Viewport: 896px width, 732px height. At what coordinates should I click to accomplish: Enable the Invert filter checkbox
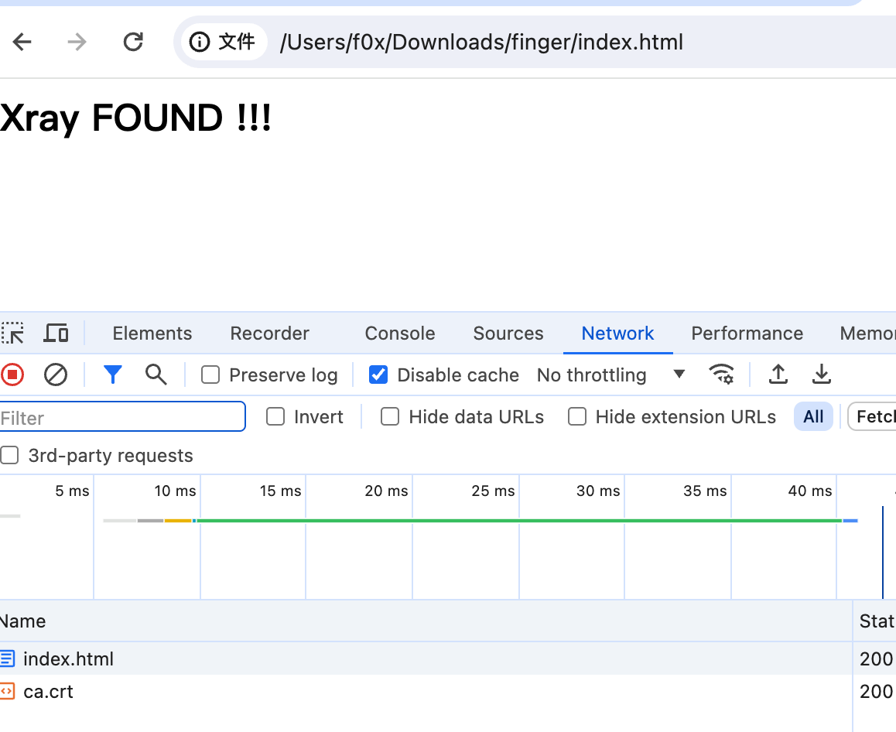coord(275,417)
